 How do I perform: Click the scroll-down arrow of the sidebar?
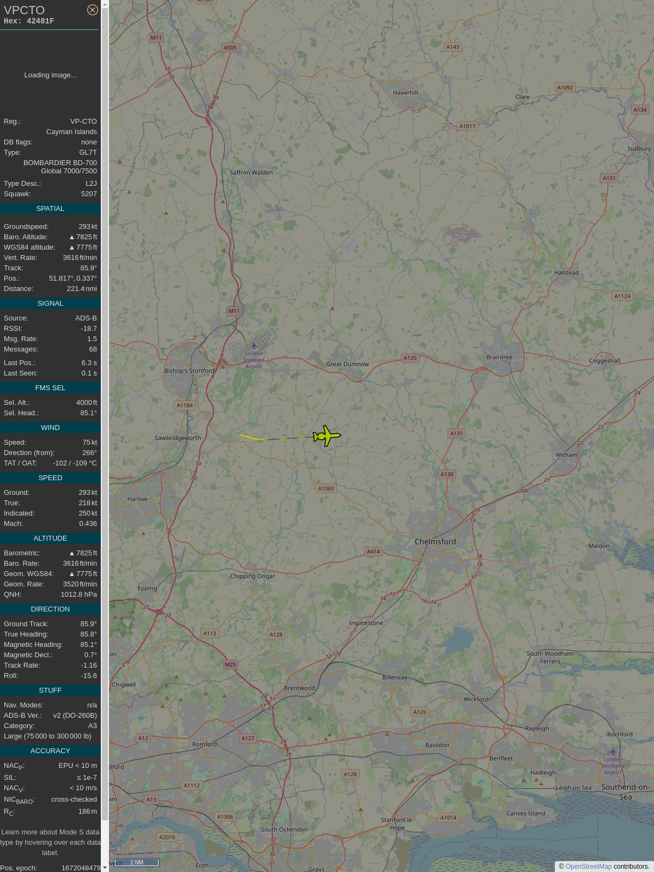[105, 868]
